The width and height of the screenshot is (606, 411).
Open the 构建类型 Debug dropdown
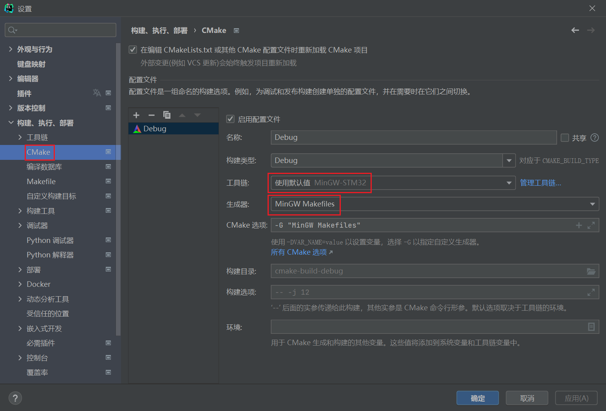[x=509, y=160]
